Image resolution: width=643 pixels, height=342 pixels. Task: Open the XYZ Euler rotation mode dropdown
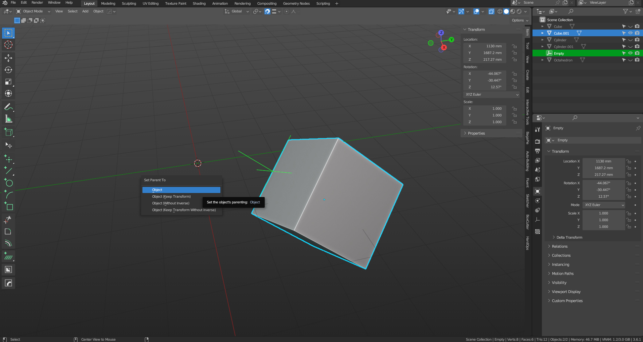(x=492, y=95)
